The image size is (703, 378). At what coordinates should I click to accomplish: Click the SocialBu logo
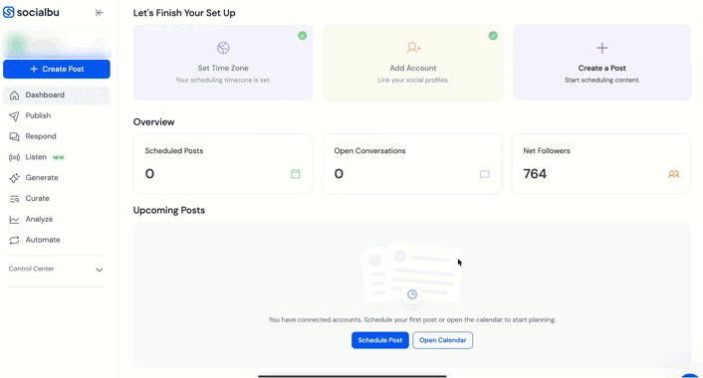click(31, 12)
